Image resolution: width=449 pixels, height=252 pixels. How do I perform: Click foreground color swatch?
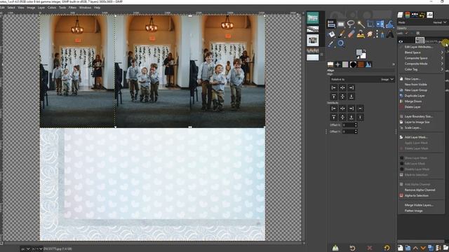tap(359, 52)
